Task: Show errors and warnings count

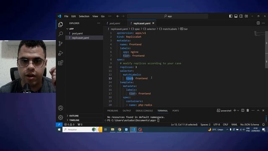Action: 69,125
